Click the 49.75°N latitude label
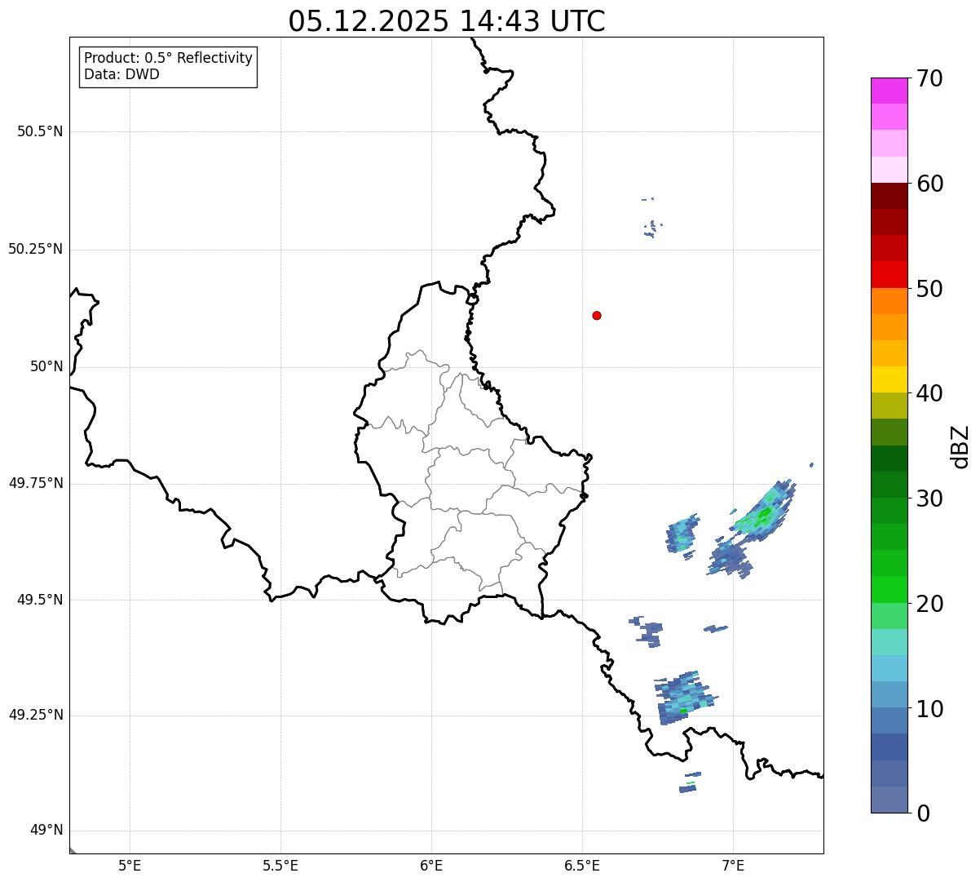Screen dimensions: 980x882 click(x=36, y=483)
